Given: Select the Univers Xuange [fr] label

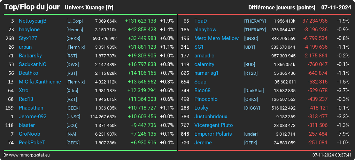Looking at the screenshot, I should pos(89,8).
